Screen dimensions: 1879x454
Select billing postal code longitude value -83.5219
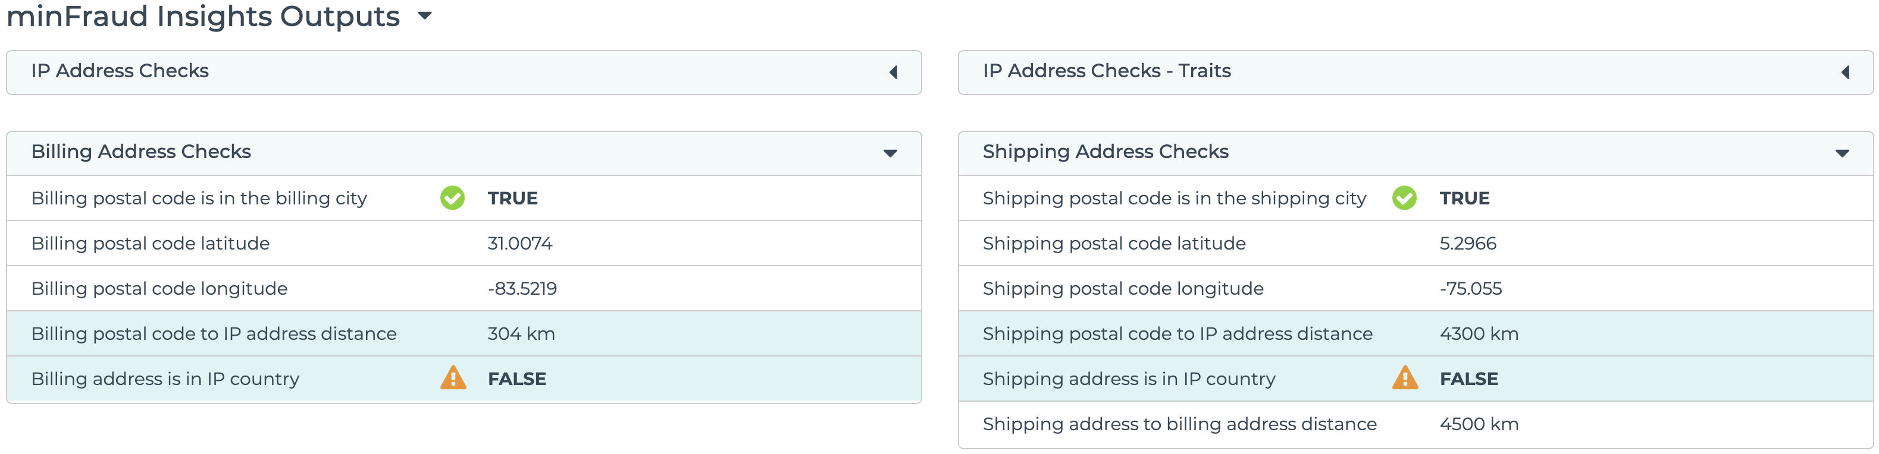coord(522,289)
